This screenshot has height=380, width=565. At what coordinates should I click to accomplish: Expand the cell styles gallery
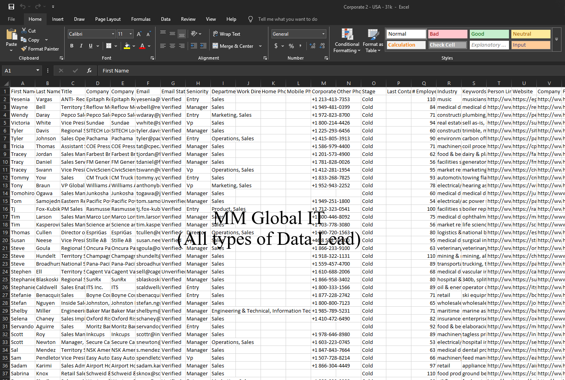pyautogui.click(x=556, y=39)
